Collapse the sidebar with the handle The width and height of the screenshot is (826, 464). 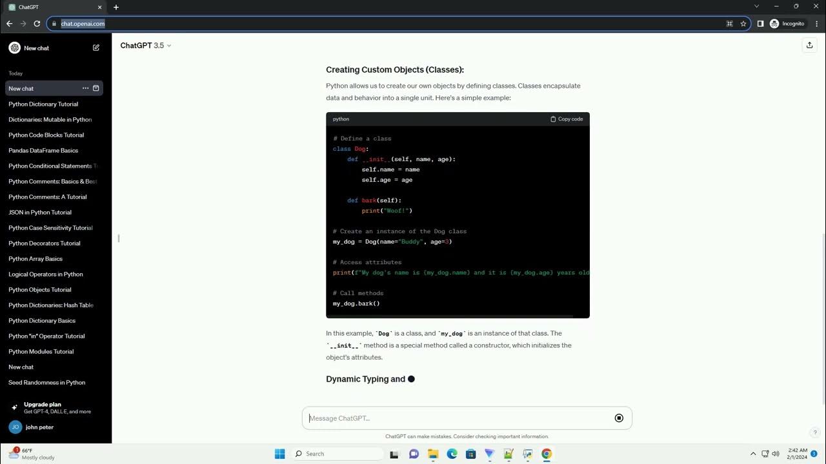[119, 238]
